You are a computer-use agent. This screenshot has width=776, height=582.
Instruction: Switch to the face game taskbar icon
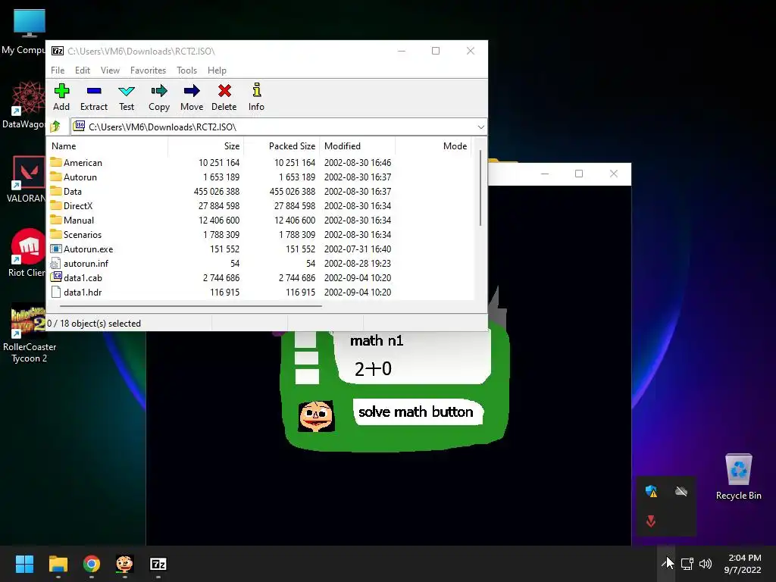pos(125,564)
